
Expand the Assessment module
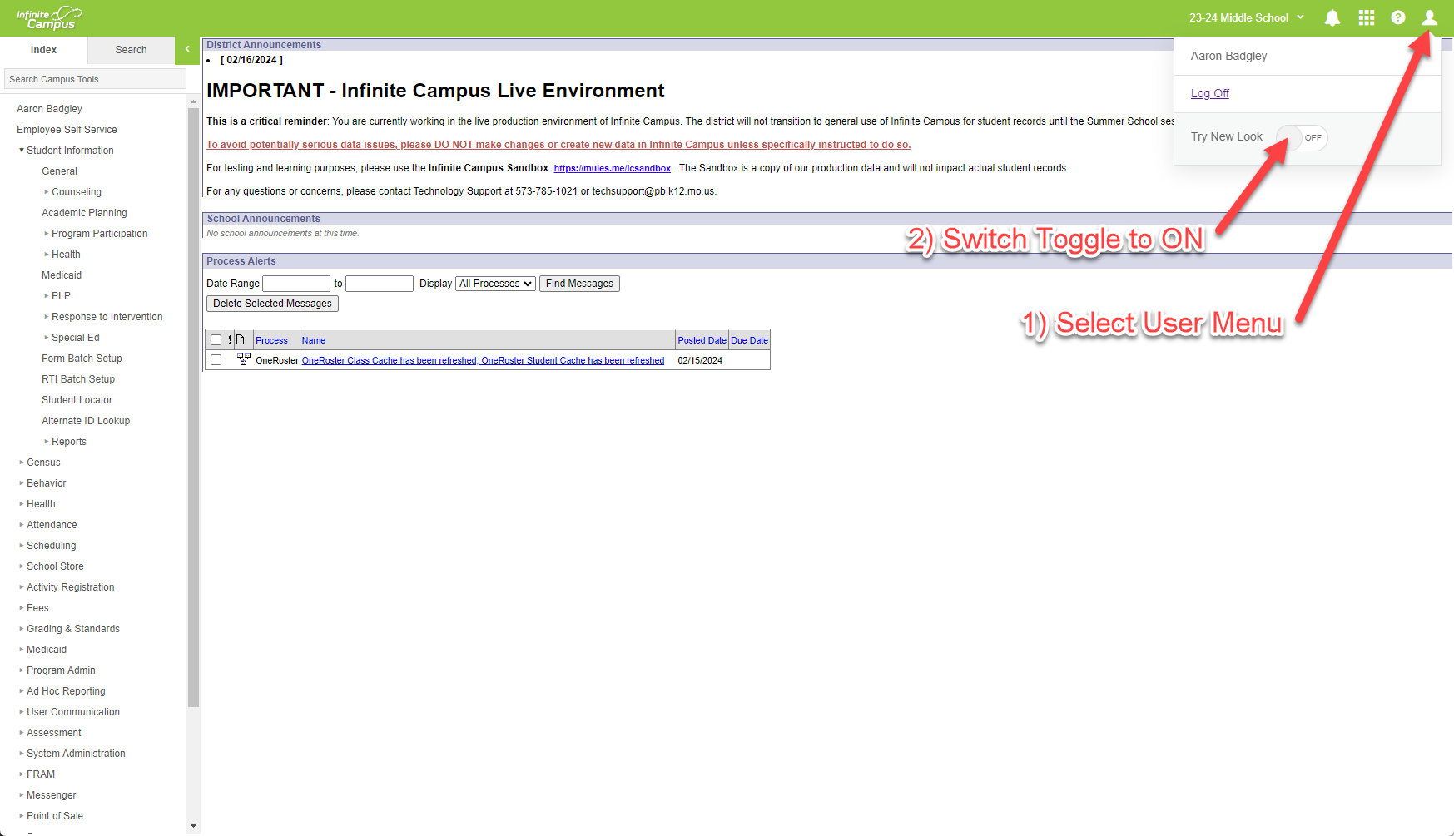tap(22, 733)
